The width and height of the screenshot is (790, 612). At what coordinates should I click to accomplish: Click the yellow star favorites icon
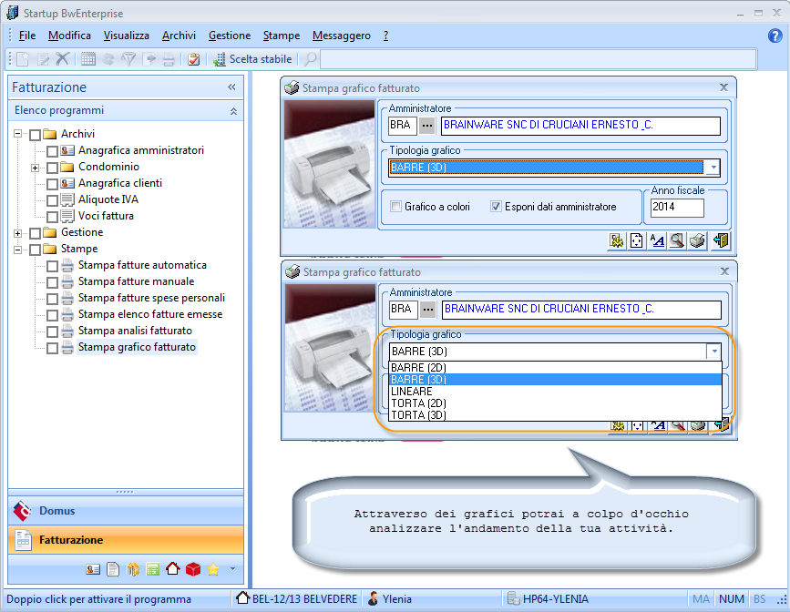(213, 569)
